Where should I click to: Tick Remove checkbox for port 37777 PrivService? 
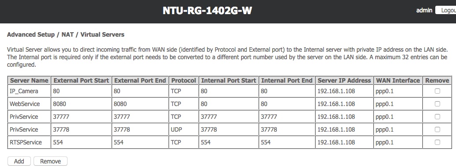[x=437, y=117]
